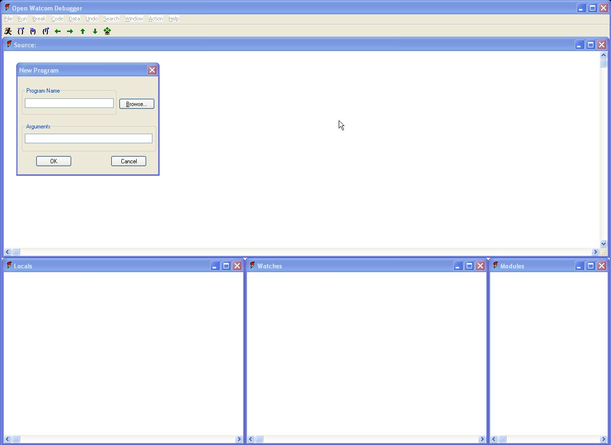Close the Modules window
This screenshot has width=611, height=445.
coord(601,265)
